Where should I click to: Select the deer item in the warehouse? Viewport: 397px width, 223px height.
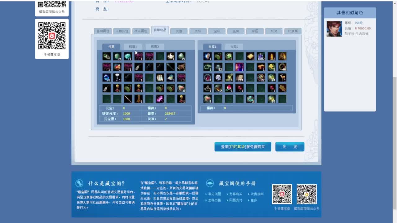tap(282, 77)
